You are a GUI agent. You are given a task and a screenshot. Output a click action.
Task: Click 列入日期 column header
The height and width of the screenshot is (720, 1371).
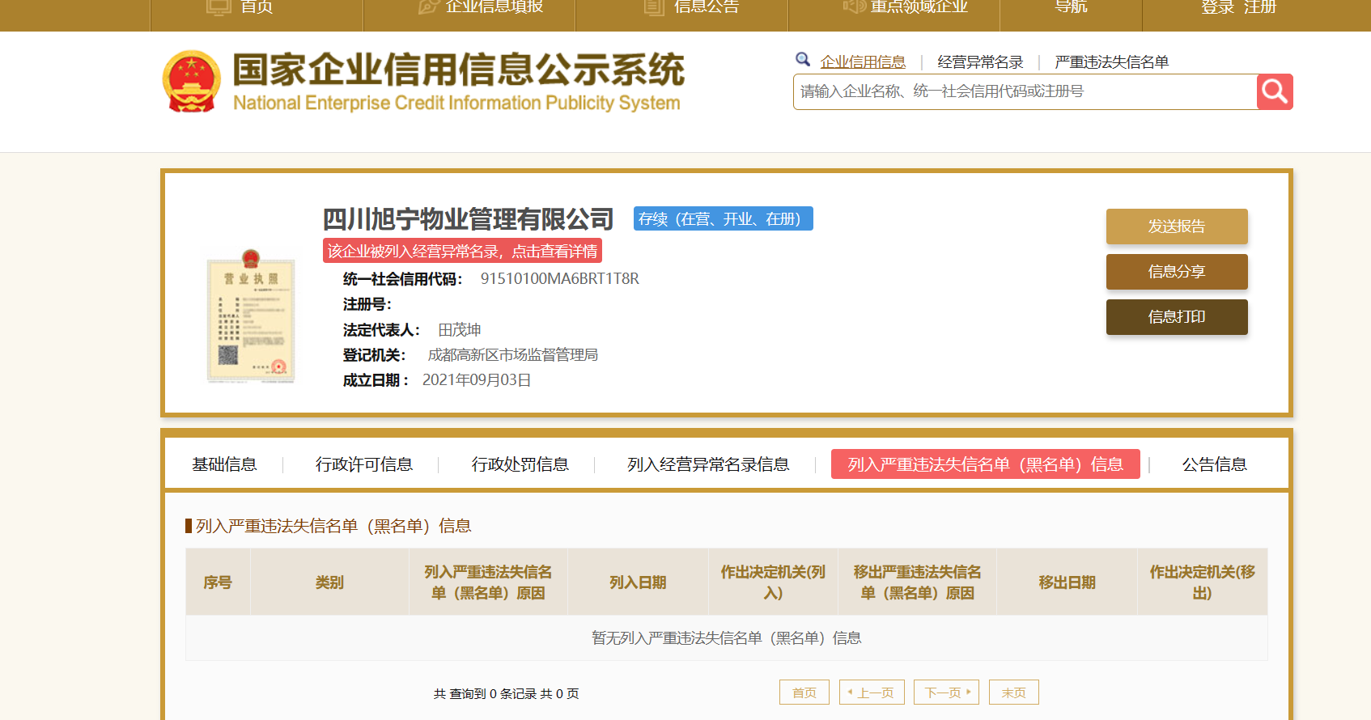(x=638, y=582)
